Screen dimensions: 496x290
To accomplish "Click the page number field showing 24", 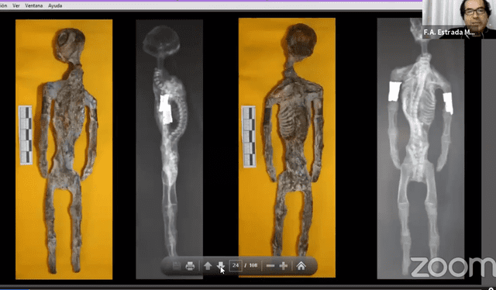I will pyautogui.click(x=236, y=265).
